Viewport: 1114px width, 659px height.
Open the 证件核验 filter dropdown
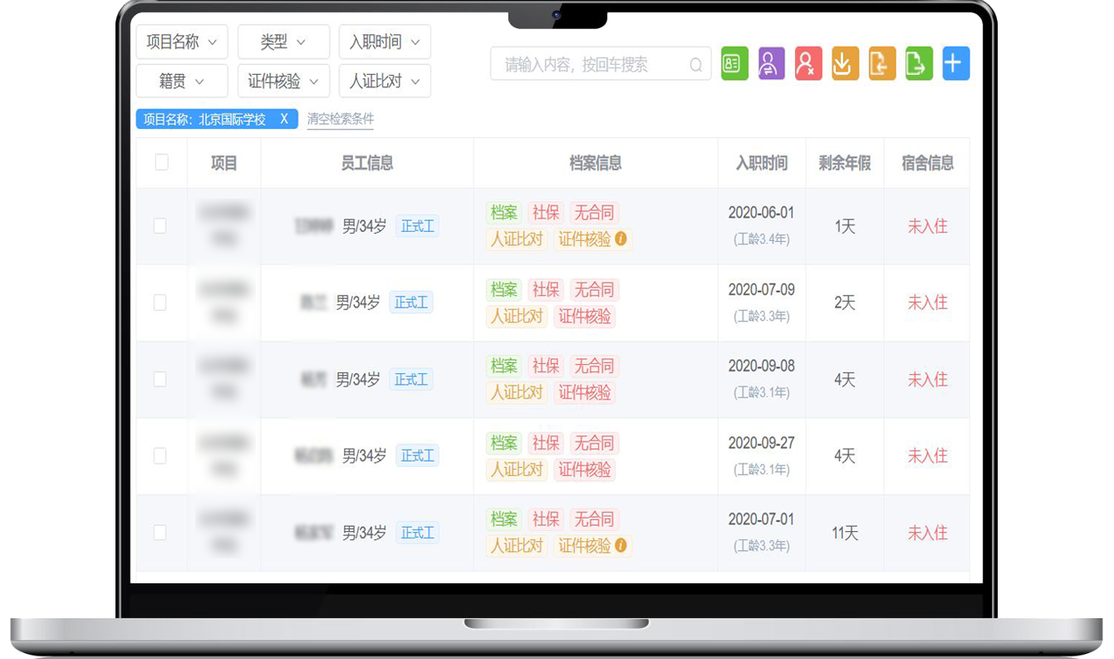tap(283, 81)
